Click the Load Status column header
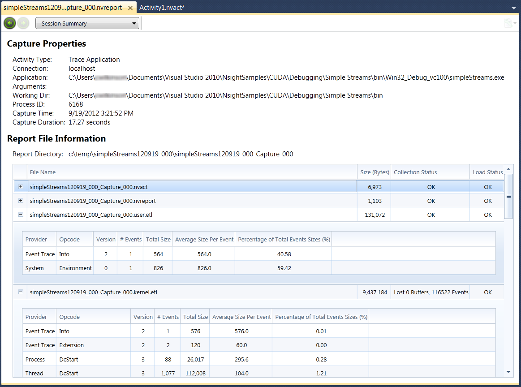 point(487,172)
